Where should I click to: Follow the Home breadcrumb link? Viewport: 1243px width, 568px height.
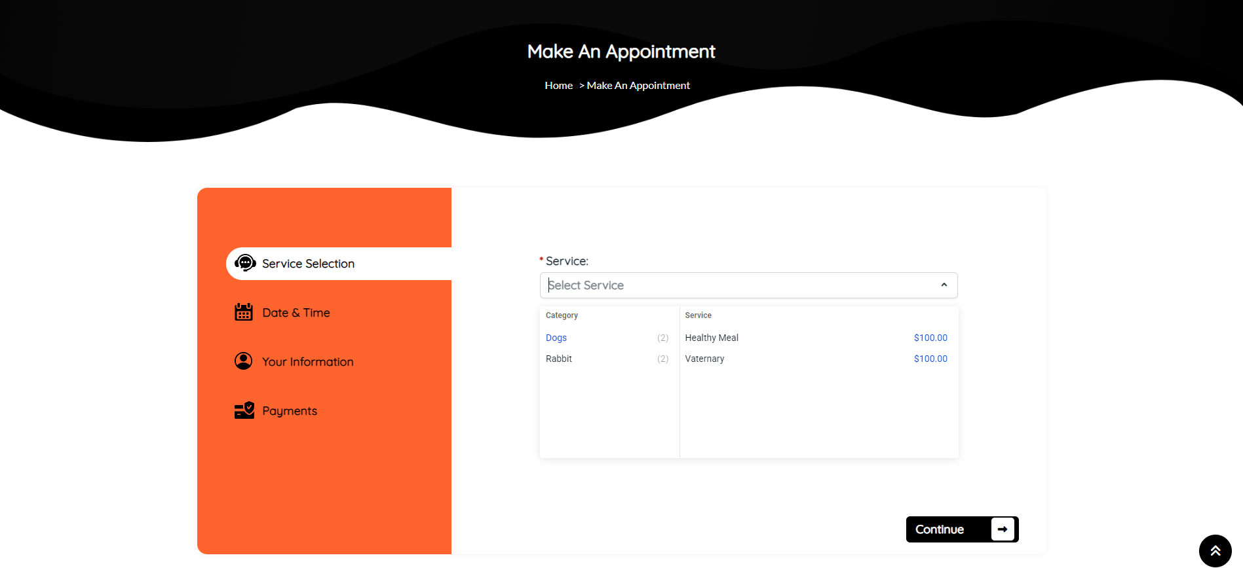click(x=558, y=86)
